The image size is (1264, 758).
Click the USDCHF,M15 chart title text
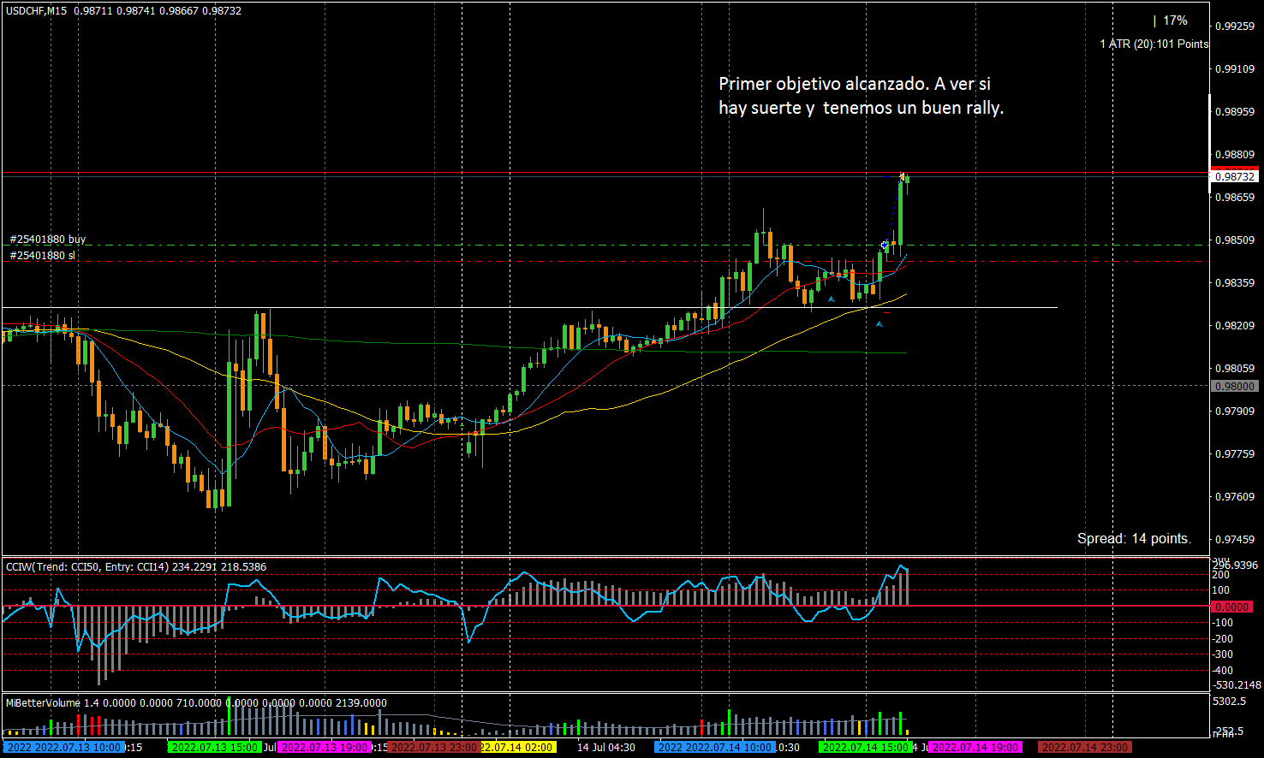36,10
